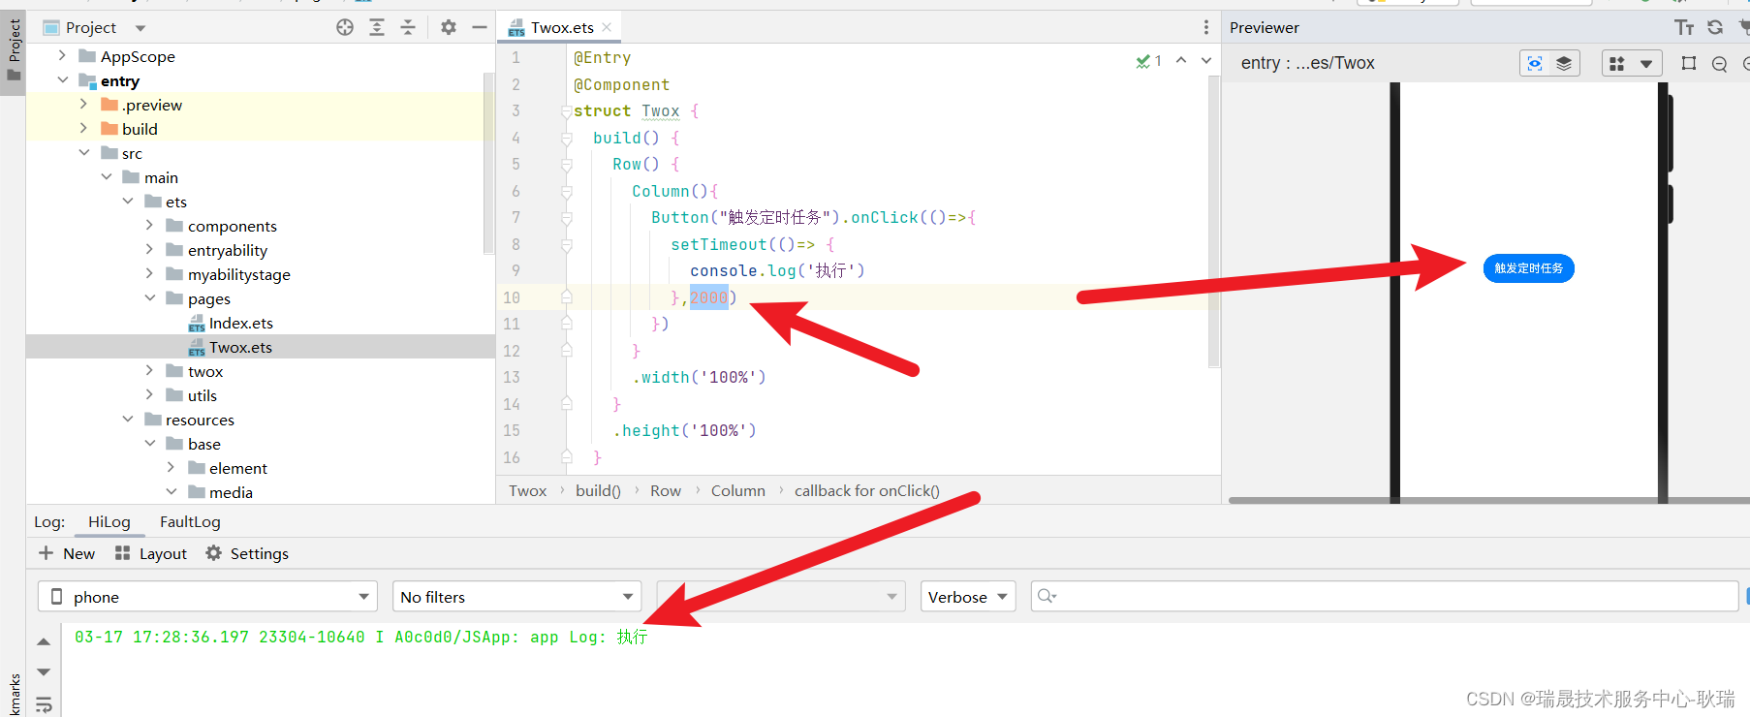Click the Previewer font size icon
1750x717 pixels.
pos(1684,27)
